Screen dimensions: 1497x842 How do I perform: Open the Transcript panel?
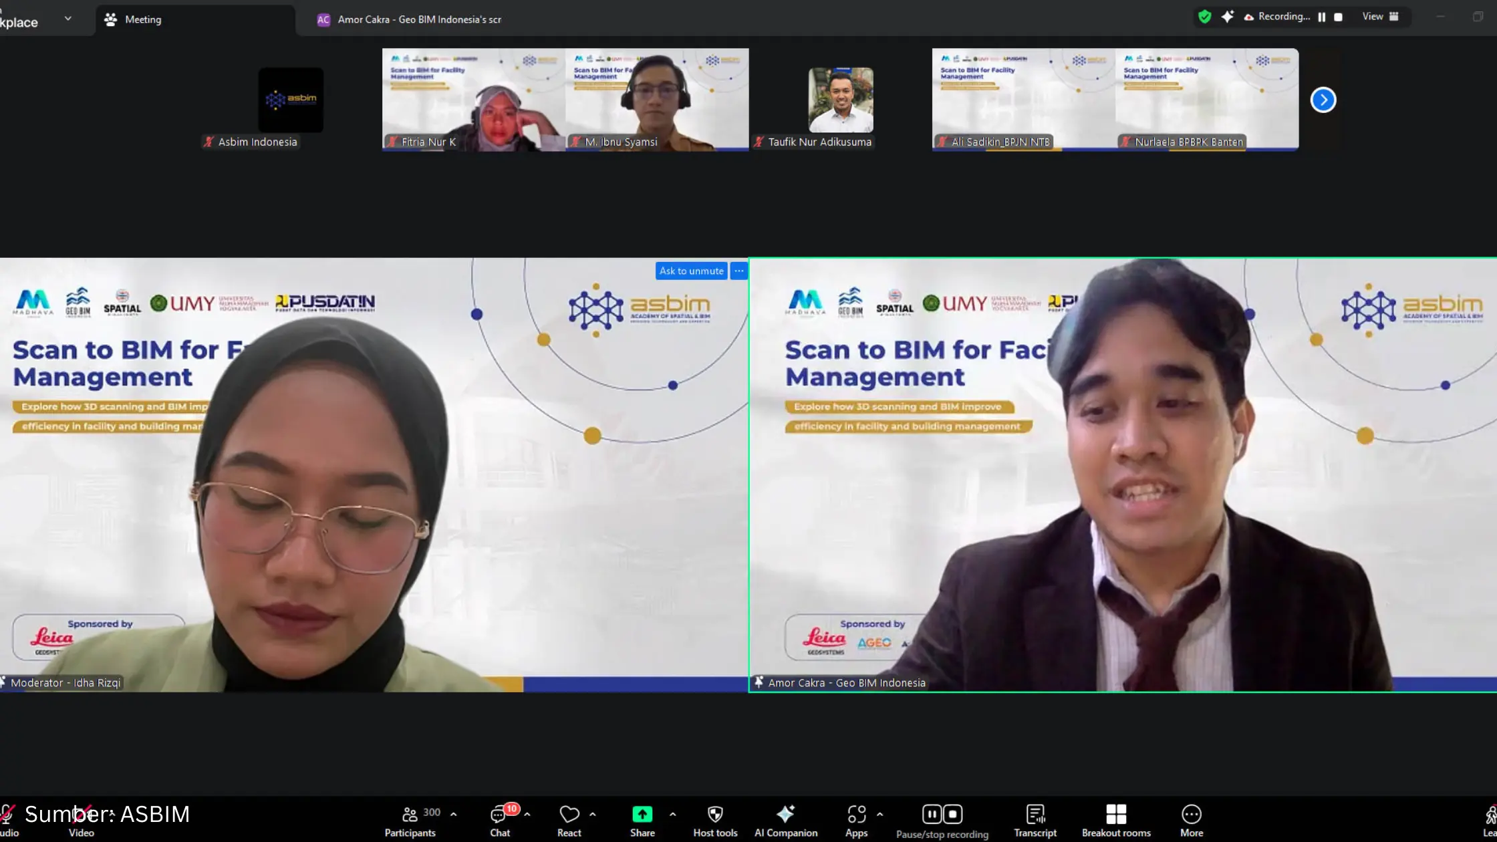(1035, 820)
